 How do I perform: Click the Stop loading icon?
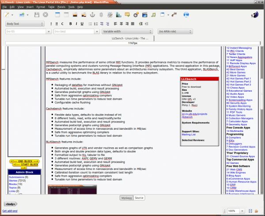tap(45, 15)
